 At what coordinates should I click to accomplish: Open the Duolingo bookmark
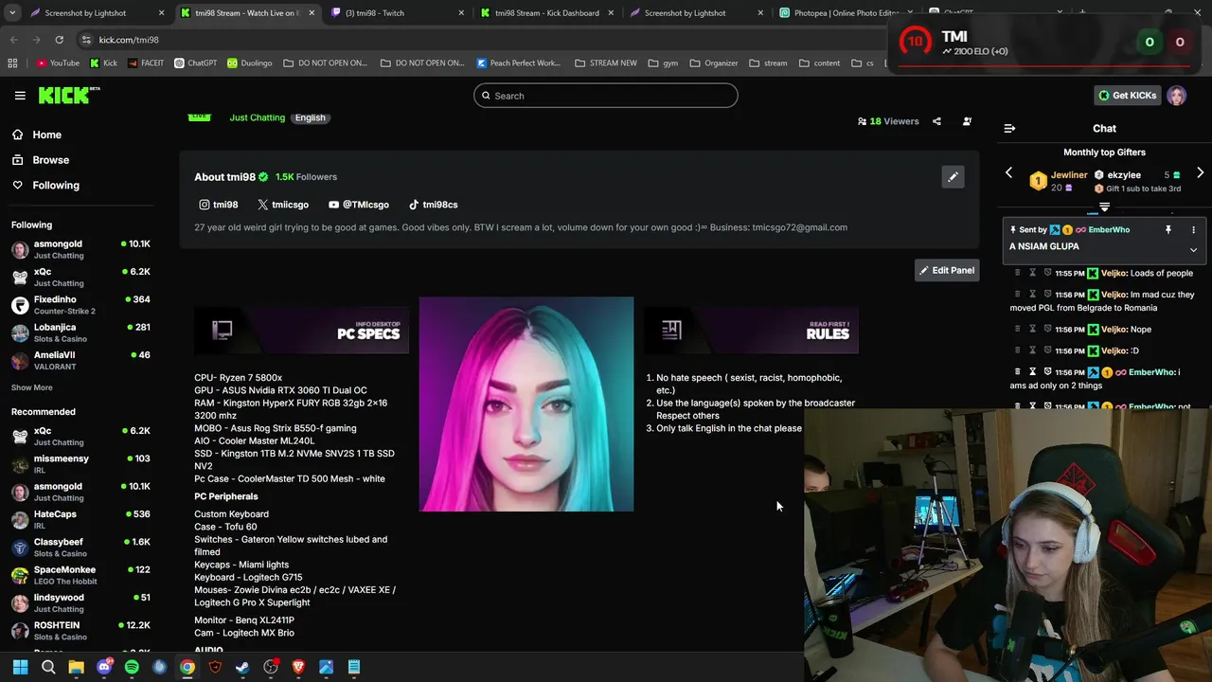coord(249,63)
